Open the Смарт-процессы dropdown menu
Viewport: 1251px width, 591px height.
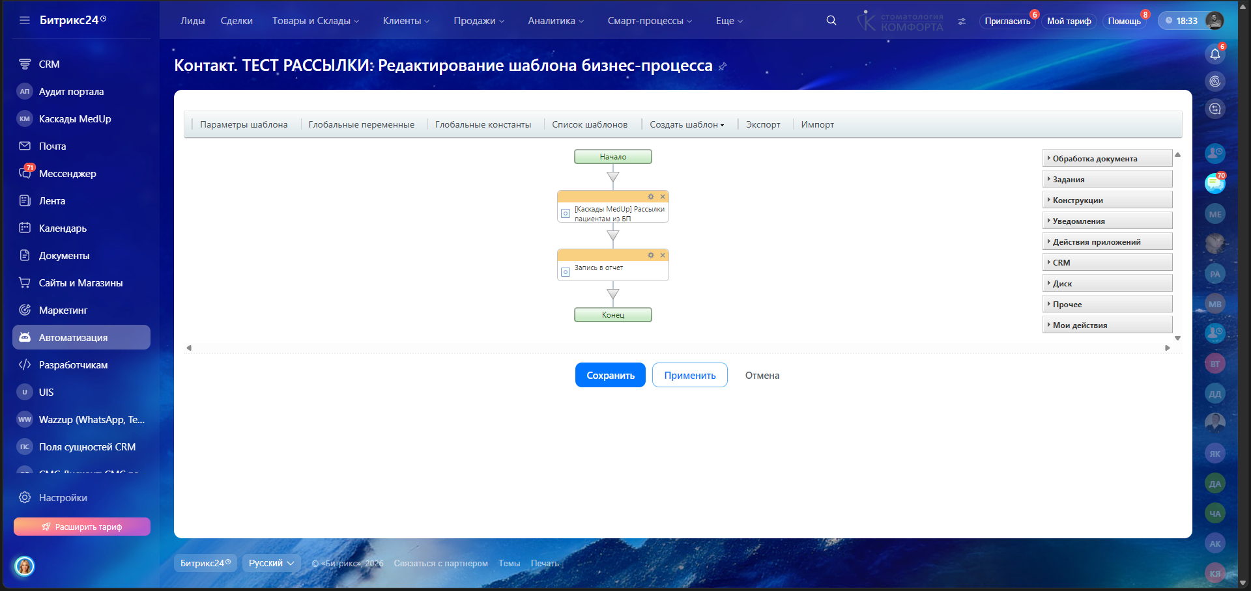click(650, 21)
